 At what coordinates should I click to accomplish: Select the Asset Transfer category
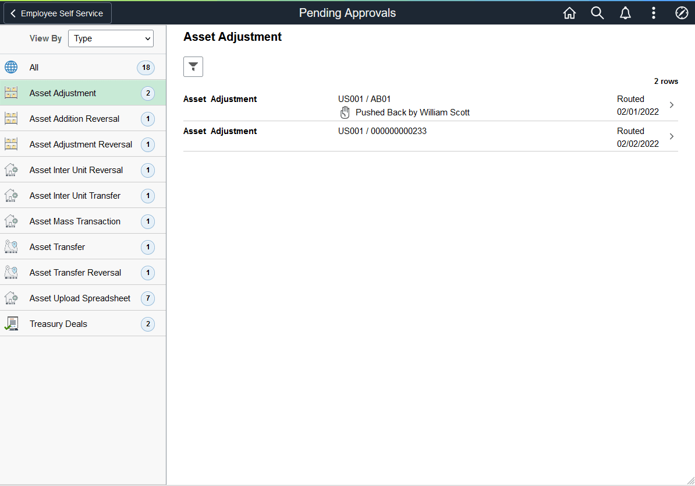pyautogui.click(x=56, y=246)
